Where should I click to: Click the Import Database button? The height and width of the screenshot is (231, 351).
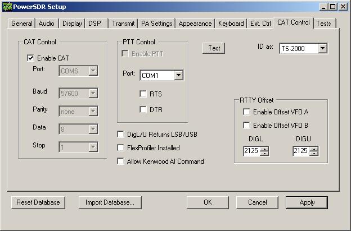(110, 202)
